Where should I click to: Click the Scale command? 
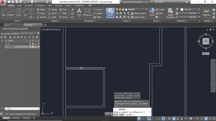[52, 17]
